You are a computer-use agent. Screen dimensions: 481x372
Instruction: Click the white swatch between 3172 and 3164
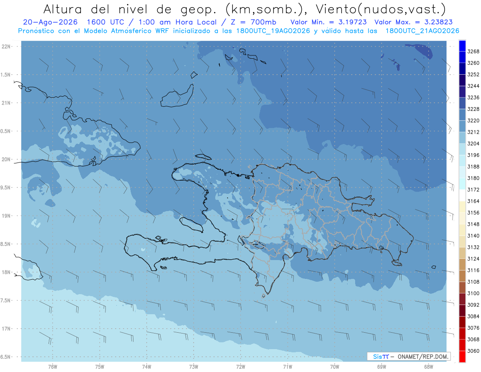click(x=462, y=195)
